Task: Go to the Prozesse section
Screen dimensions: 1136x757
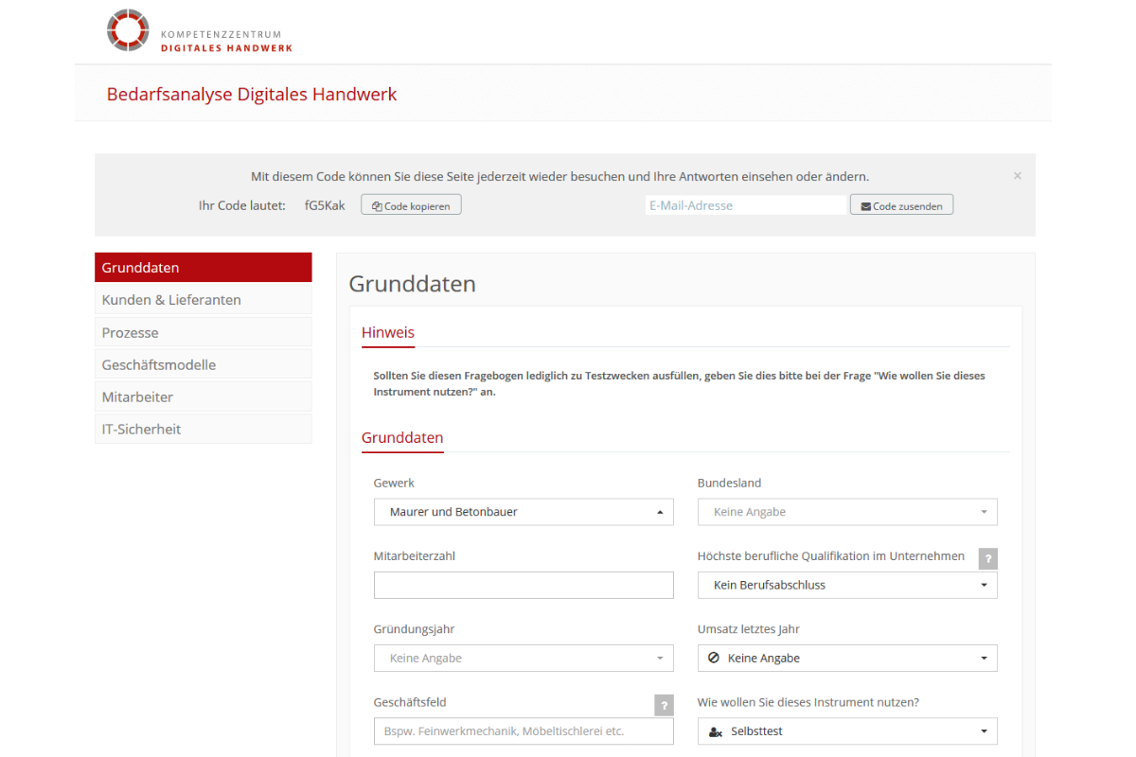Action: [203, 332]
